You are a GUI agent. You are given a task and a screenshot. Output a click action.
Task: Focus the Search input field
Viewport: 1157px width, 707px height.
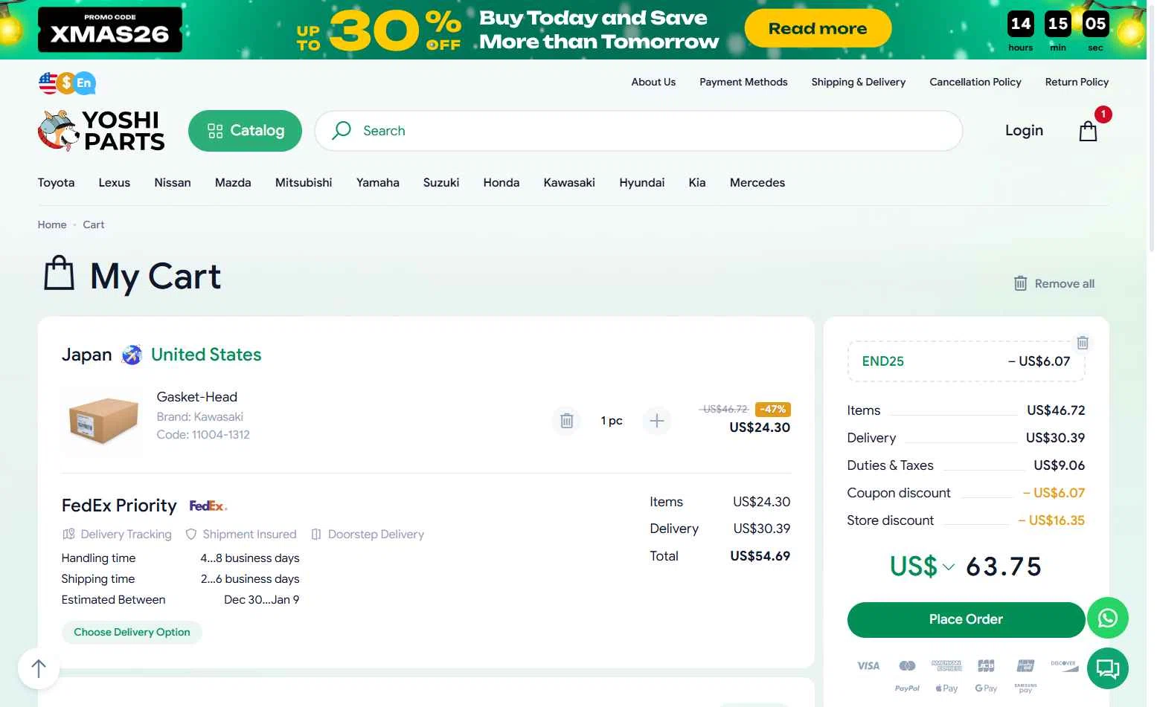coord(638,131)
